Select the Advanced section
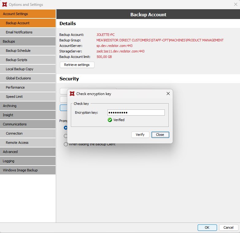Screen dimensions: 240x233 click(28, 152)
